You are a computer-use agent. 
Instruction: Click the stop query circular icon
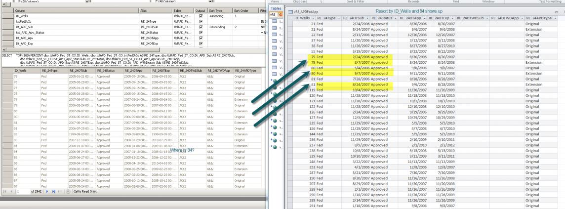[68, 191]
